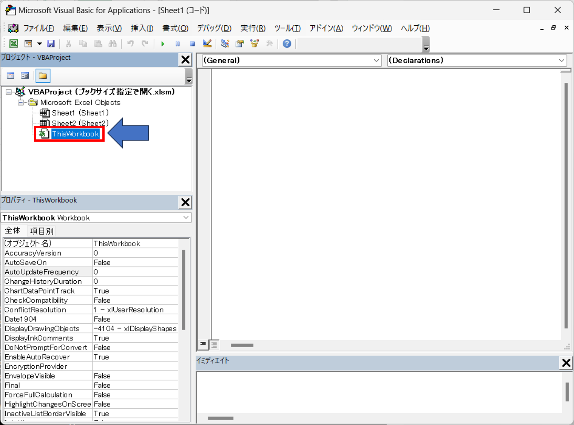Click the Reset stop icon

coord(192,44)
